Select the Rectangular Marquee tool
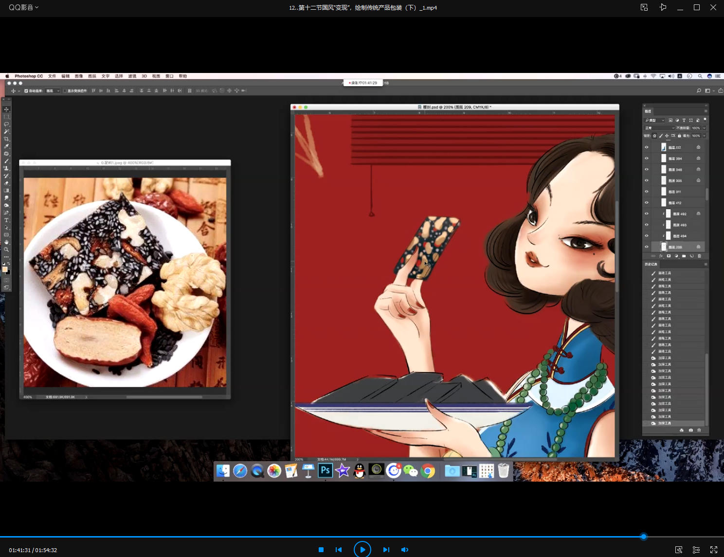This screenshot has height=557, width=724. coord(6,117)
